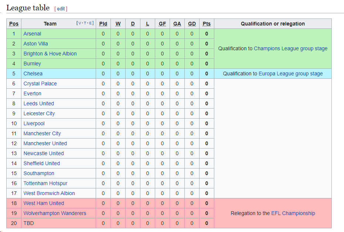
Task: Open the EFL Championship link
Action: tap(293, 213)
